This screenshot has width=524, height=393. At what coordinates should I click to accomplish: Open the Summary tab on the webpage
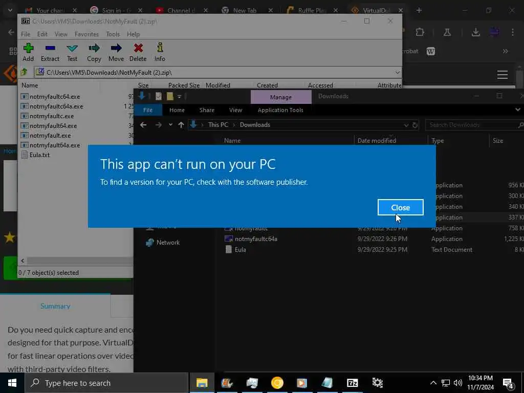[55, 306]
